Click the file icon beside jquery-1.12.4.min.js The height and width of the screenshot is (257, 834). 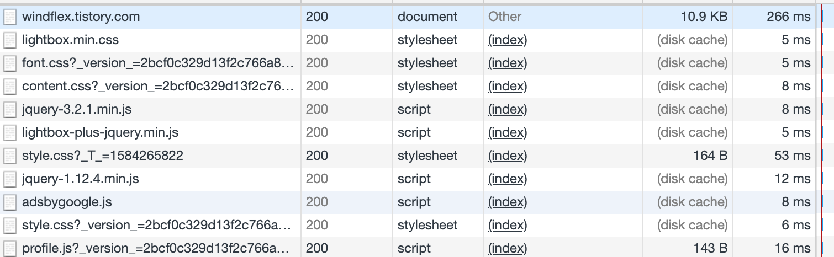[9, 179]
